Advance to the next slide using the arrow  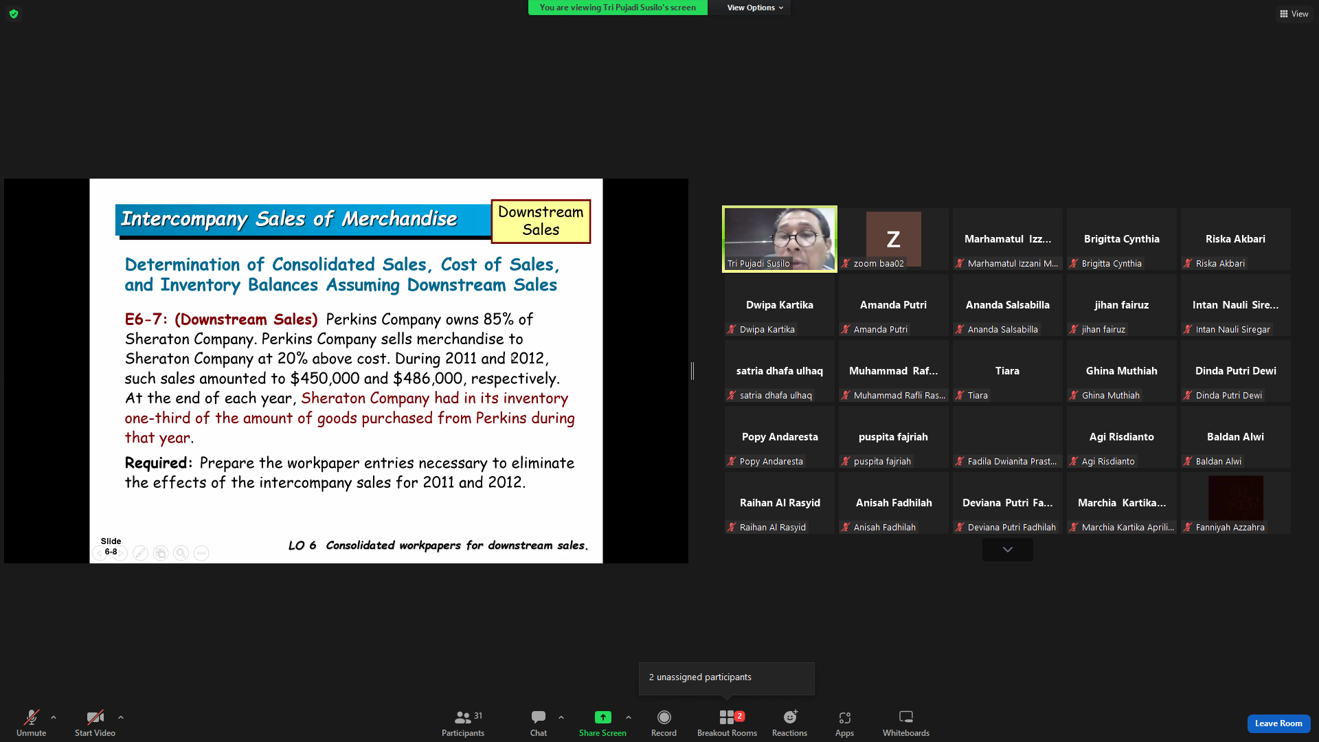click(x=122, y=553)
